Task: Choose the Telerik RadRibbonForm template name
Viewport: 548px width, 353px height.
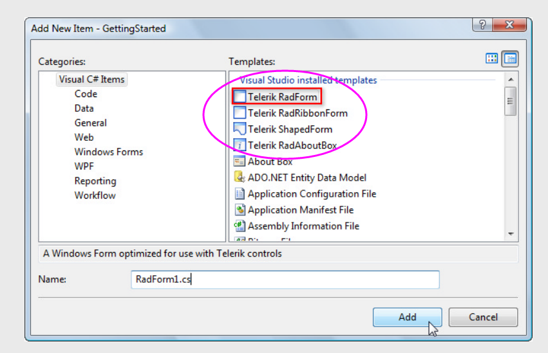Action: click(298, 113)
